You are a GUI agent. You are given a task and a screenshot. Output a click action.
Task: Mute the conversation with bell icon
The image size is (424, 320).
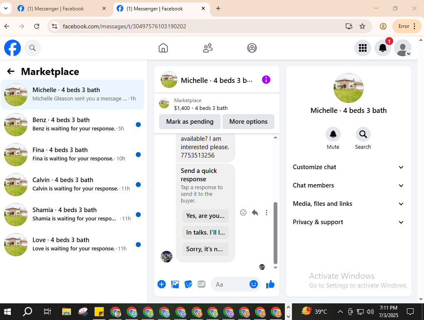333,134
